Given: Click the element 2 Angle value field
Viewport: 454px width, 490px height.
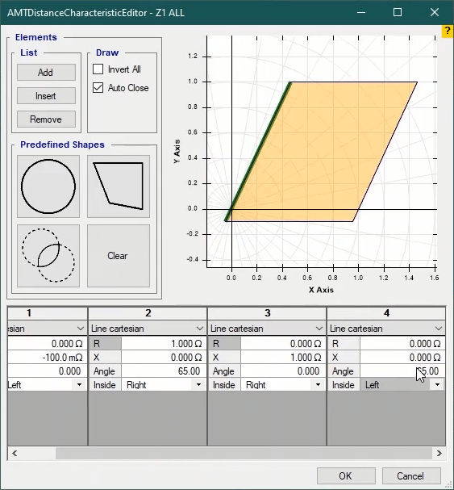Looking at the screenshot, I should [164, 371].
